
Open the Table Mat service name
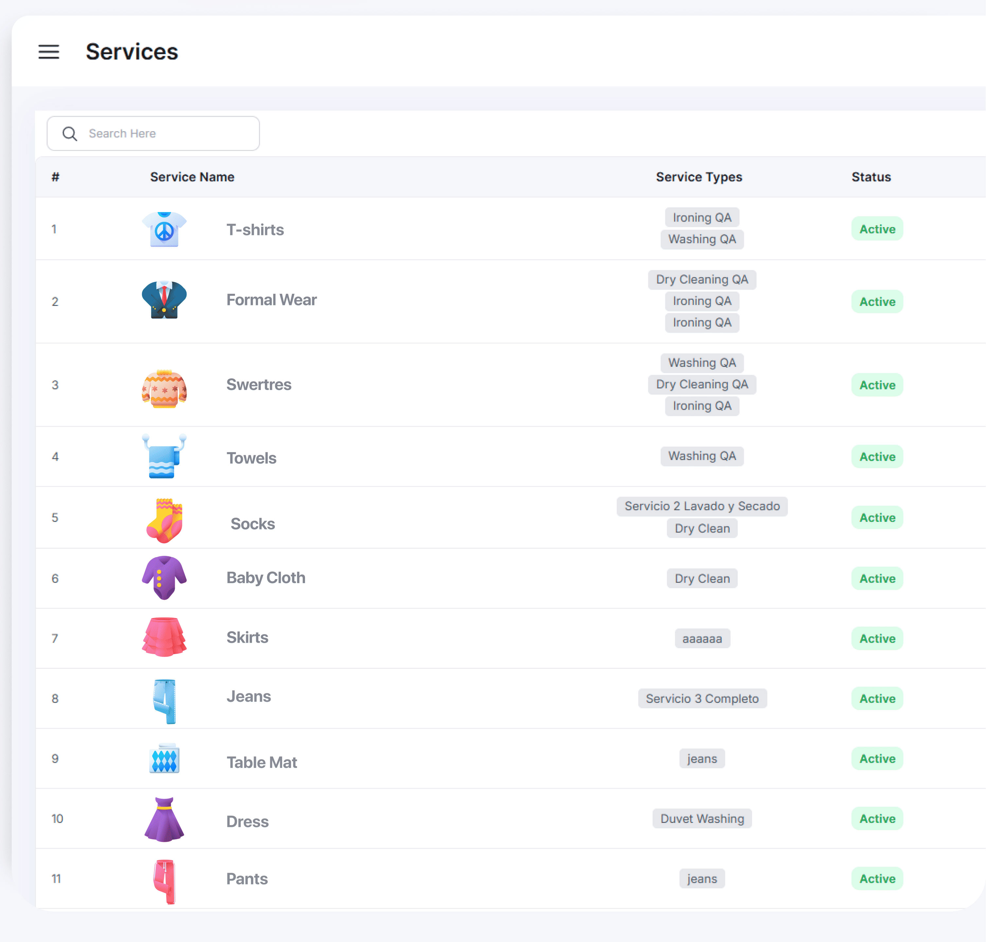[x=262, y=762]
